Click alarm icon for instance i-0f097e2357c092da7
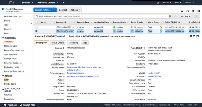Viewport: 202px width, 107px height. point(161,31)
